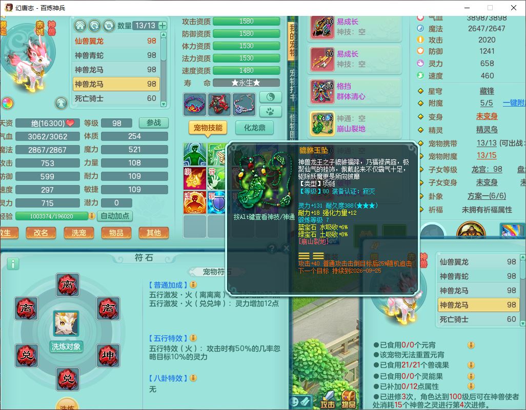Click the 物品 button under pet stats
The image size is (526, 410).
click(116, 233)
